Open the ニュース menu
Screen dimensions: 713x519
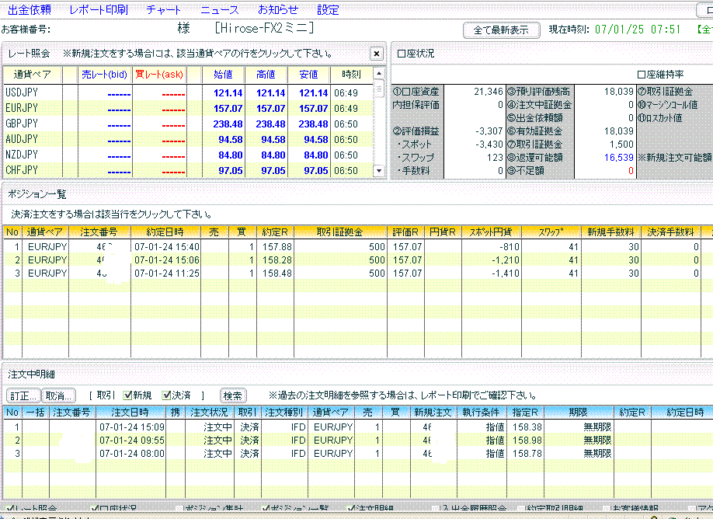click(220, 9)
